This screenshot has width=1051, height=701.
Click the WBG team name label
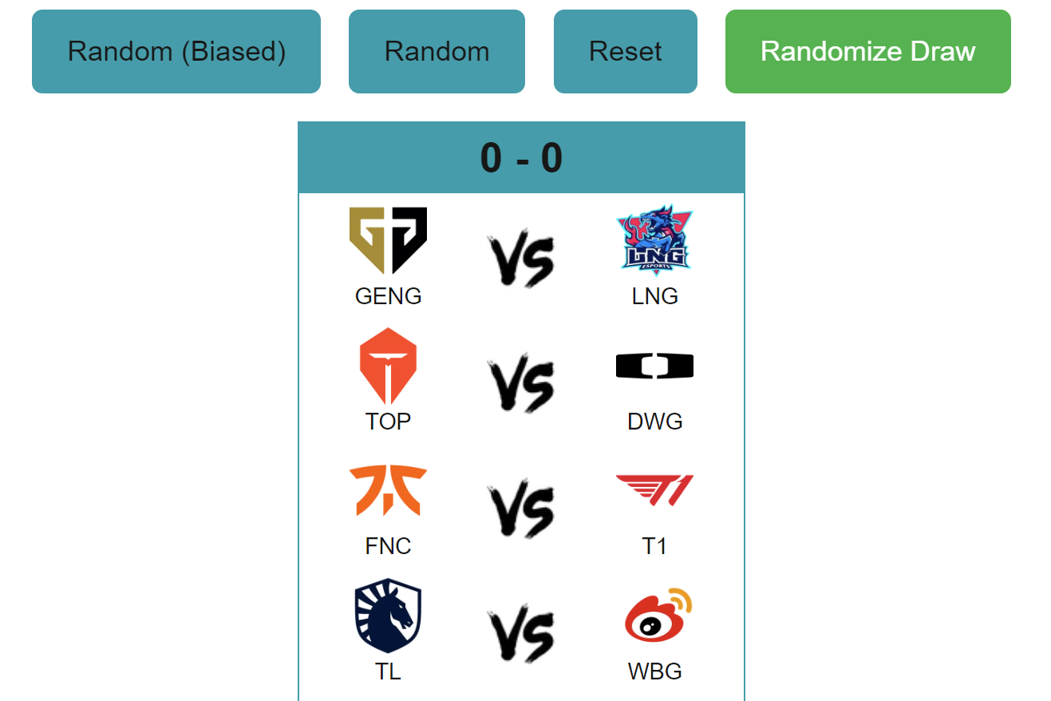coord(655,671)
